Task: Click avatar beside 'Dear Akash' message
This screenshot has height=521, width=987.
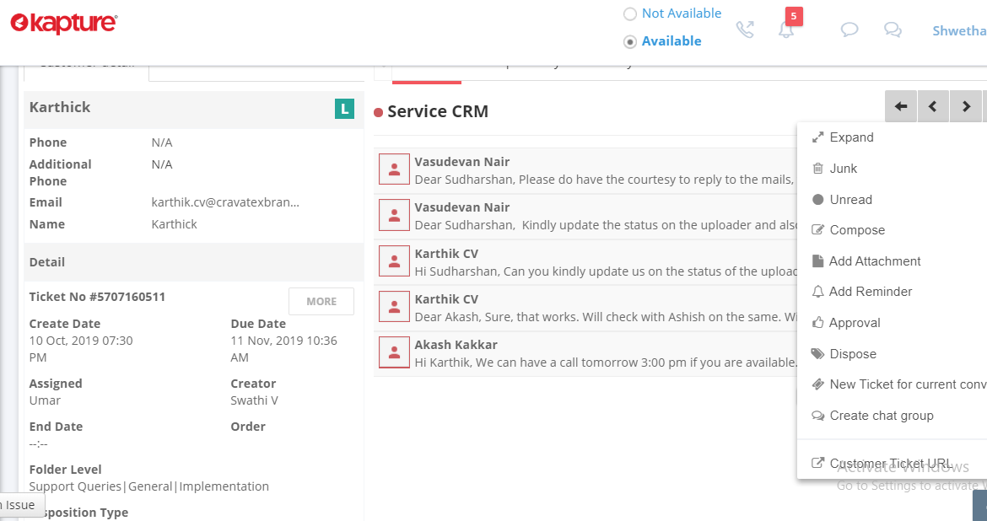Action: [394, 307]
